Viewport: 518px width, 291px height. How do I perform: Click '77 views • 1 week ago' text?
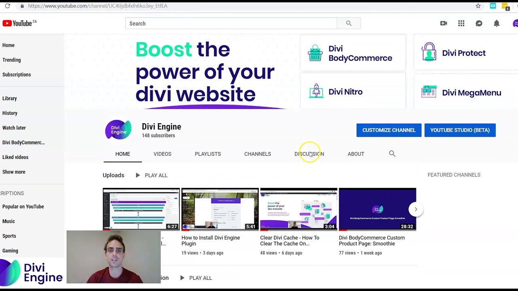pos(360,253)
